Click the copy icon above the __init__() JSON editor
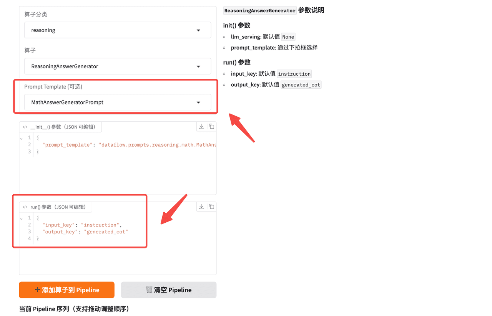The image size is (492, 316). click(211, 126)
